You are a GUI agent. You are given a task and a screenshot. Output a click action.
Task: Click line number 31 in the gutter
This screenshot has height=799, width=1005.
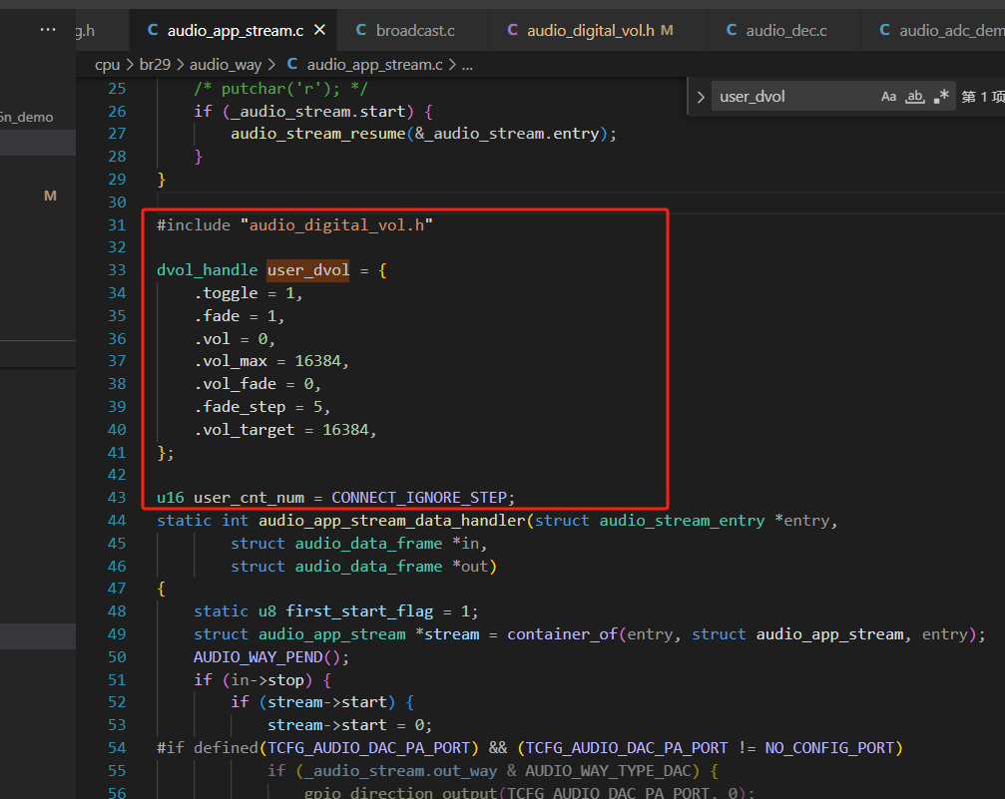tap(117, 224)
